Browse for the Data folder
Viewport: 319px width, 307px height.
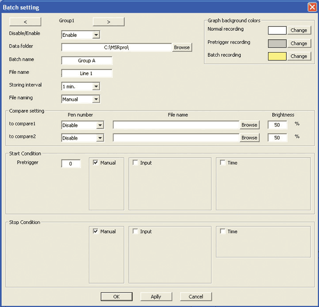181,47
